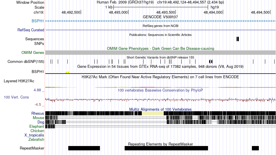Click the yellow GTEx expression bars for BSPH1
276x155 pixels.
(67, 72)
